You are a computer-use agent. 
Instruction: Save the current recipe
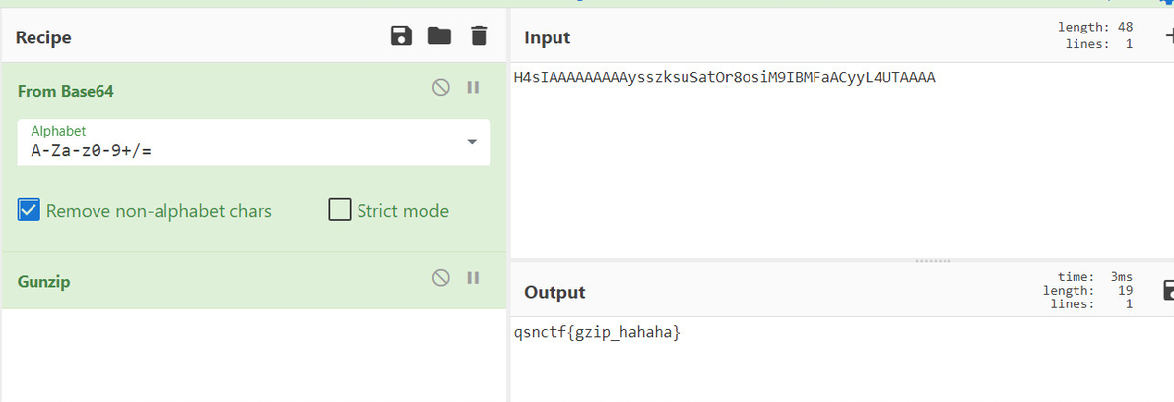(x=401, y=36)
